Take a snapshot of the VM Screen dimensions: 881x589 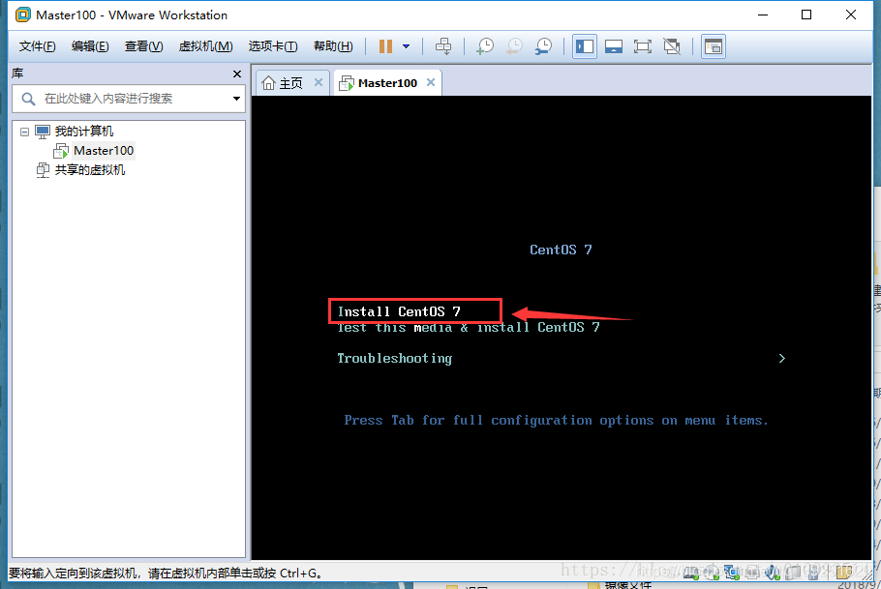click(485, 46)
